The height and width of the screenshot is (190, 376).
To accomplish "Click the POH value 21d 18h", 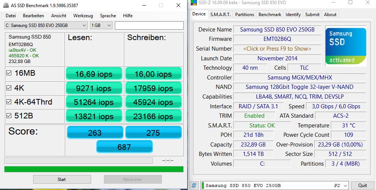I will [x=253, y=135].
